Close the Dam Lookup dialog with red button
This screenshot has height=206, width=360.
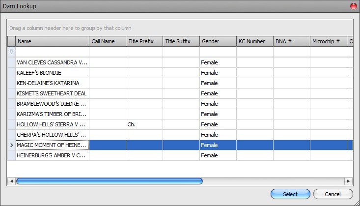(354, 6)
